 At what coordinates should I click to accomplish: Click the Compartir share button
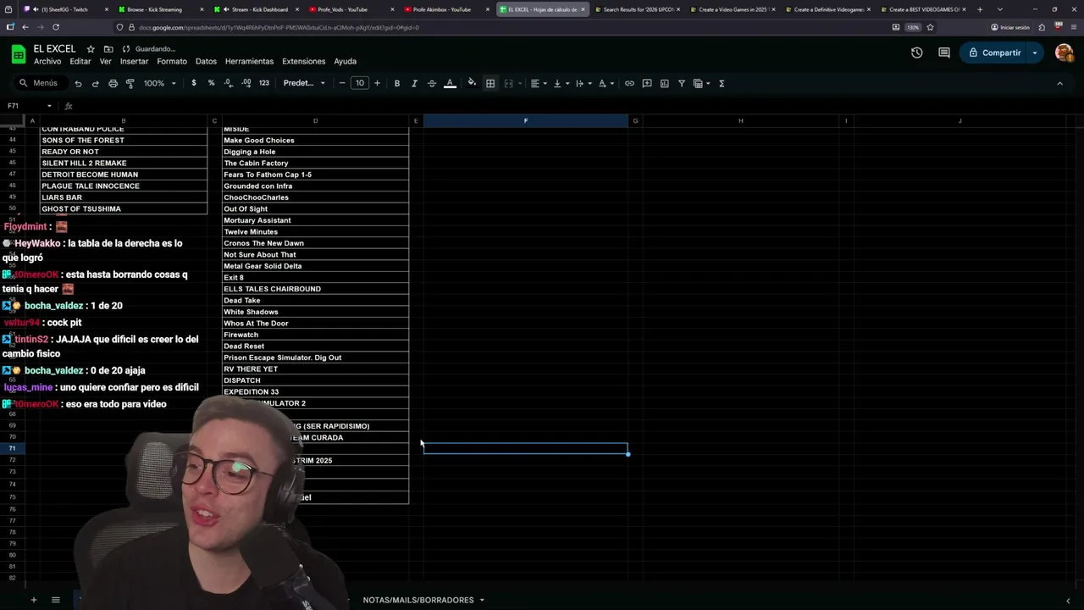[x=993, y=53]
